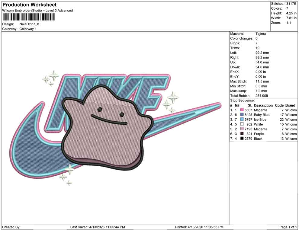Viewport: 299px width, 230px height.
Task: Click the St. column header
Action: 249,105
